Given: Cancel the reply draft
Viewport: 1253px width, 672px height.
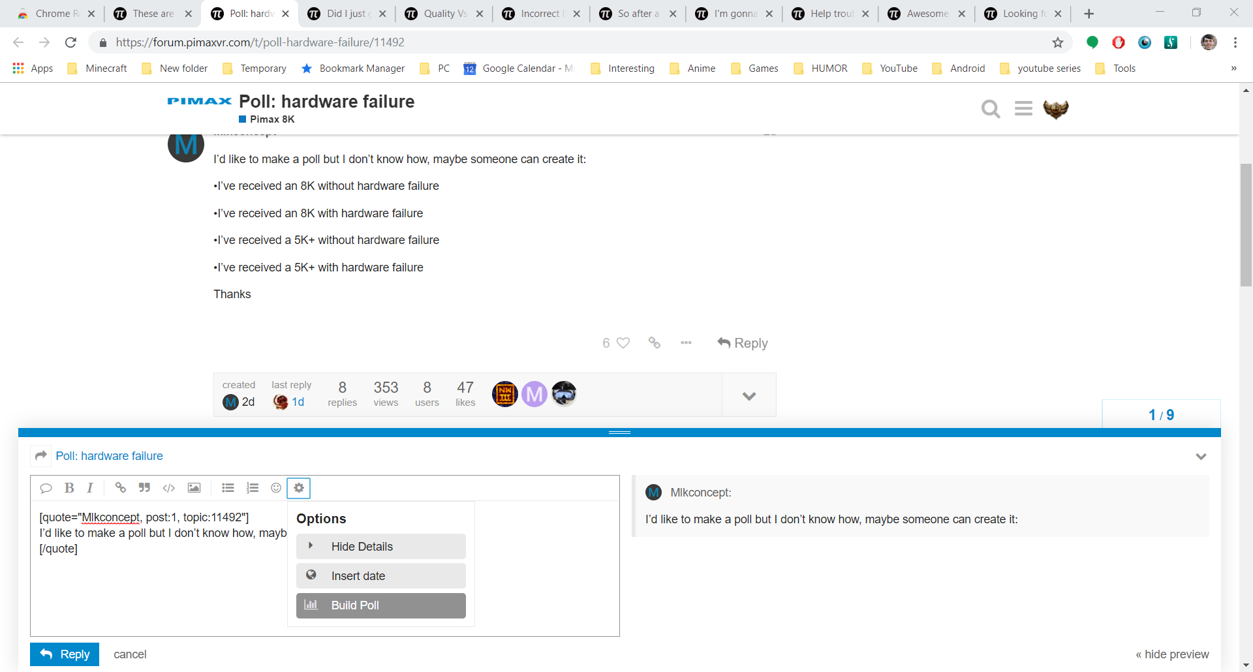Looking at the screenshot, I should (130, 654).
